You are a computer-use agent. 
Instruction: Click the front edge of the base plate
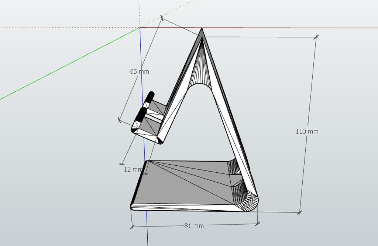185,208
